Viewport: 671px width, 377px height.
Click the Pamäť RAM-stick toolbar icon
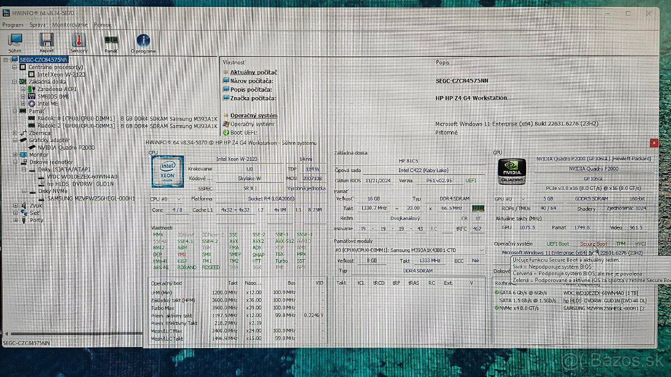110,41
